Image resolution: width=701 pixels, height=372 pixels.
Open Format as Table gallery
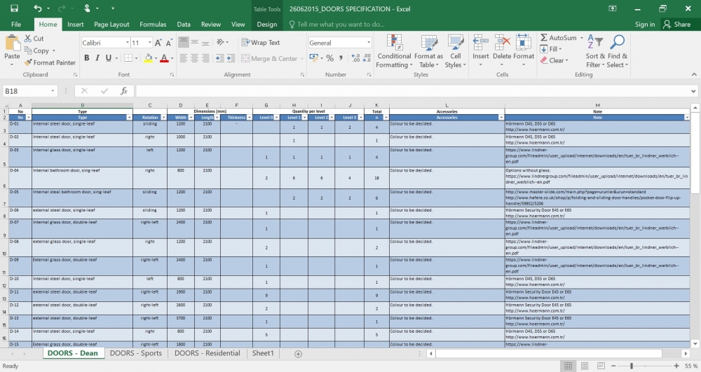click(x=429, y=51)
